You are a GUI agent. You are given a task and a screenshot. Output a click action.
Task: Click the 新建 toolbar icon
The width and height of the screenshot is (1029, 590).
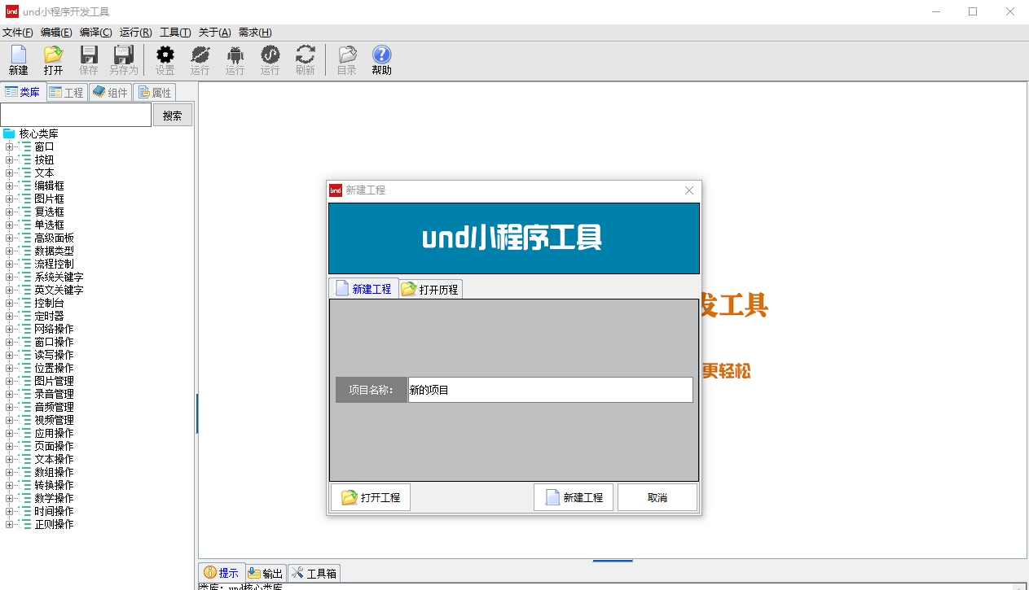click(x=17, y=59)
